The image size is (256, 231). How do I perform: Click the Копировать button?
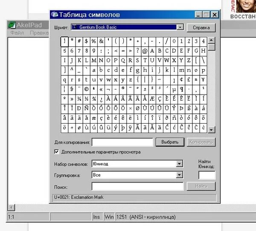pos(201,142)
